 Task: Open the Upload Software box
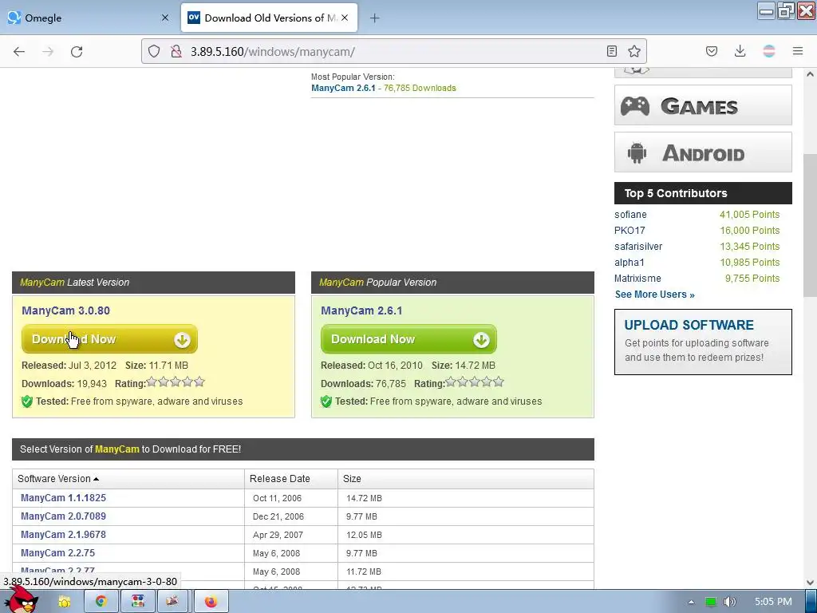point(703,342)
